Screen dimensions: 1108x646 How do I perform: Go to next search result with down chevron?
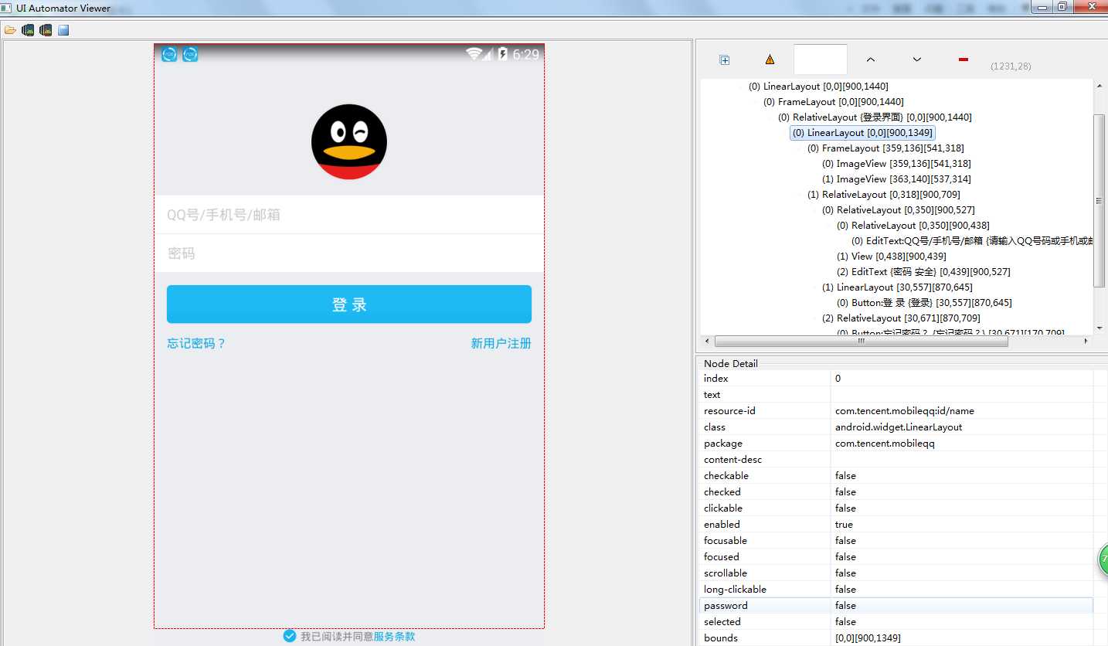[917, 59]
